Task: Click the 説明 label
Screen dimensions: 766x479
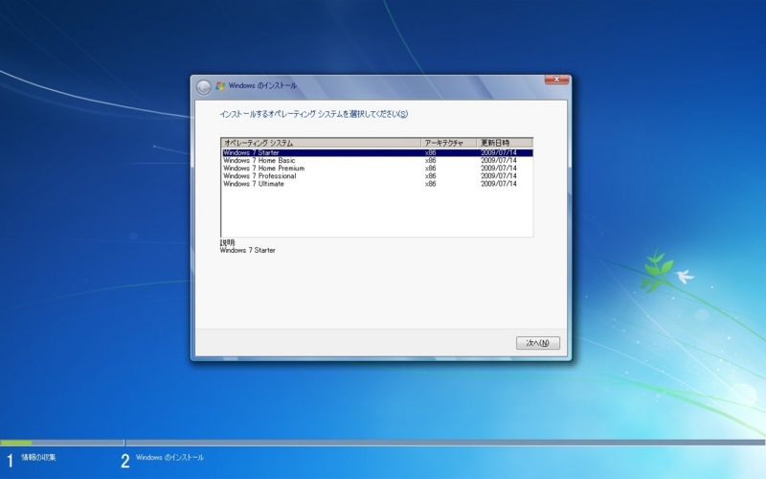Action: [x=227, y=242]
